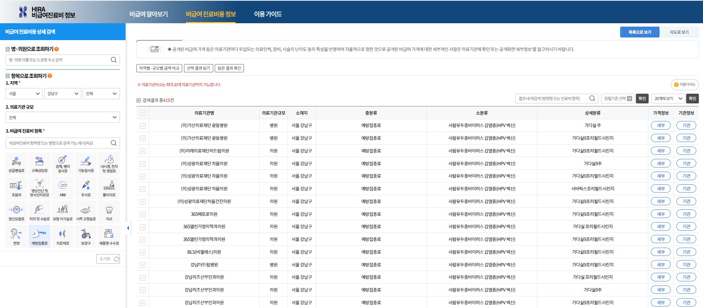This screenshot has width=703, height=308.
Task: Toggle the select-all checkbox in table header
Action: (142, 113)
